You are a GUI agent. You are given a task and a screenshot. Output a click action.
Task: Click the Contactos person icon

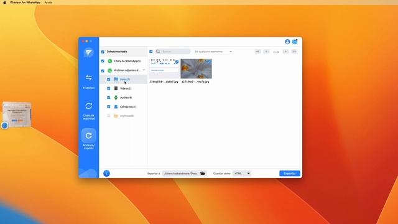point(116,106)
